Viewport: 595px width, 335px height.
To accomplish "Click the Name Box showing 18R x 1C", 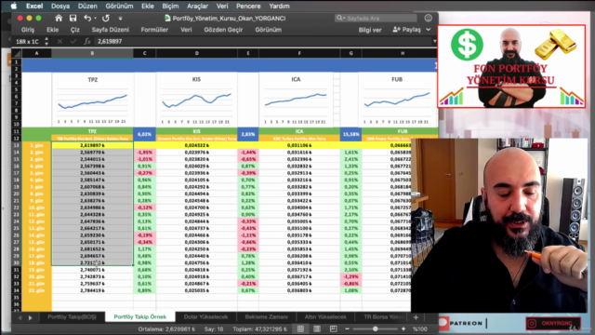I will pos(27,41).
